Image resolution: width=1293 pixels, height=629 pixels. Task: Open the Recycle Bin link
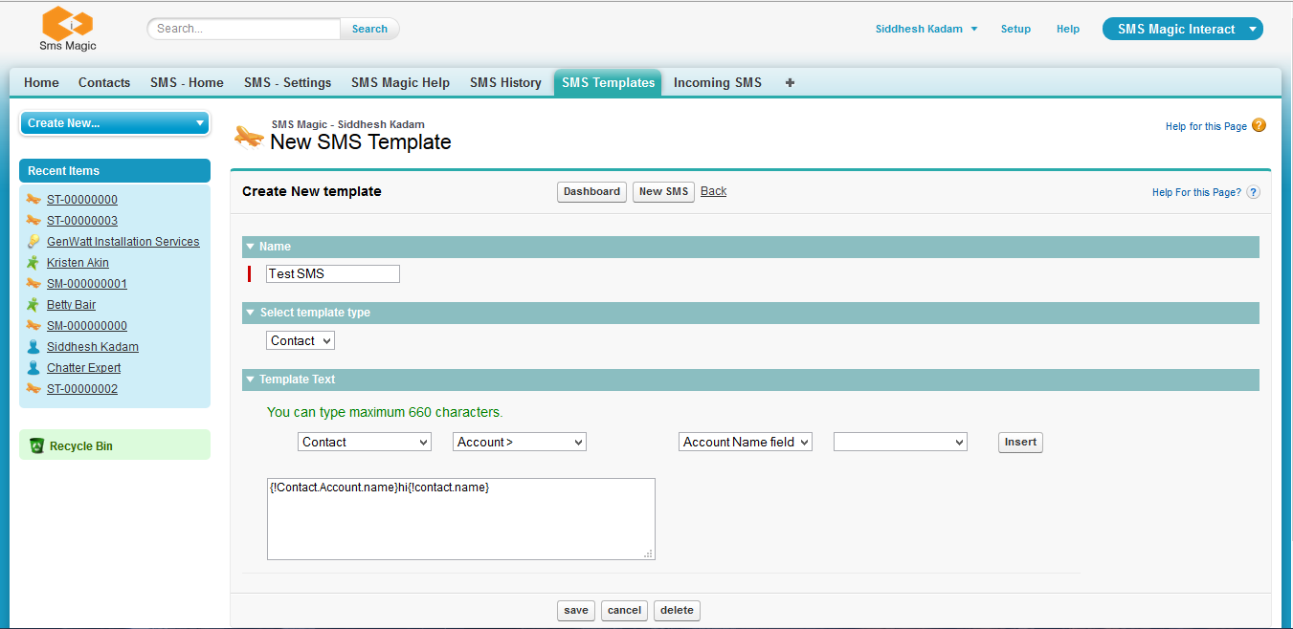click(x=81, y=446)
